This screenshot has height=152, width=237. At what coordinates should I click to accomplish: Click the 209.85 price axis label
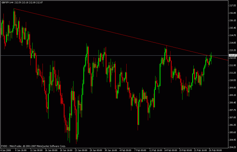[233, 88]
